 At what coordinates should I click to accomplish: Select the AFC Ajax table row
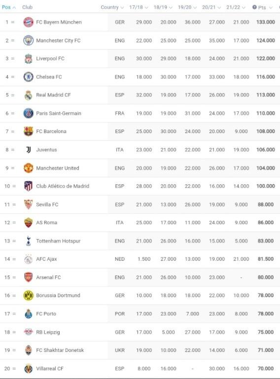(x=140, y=259)
